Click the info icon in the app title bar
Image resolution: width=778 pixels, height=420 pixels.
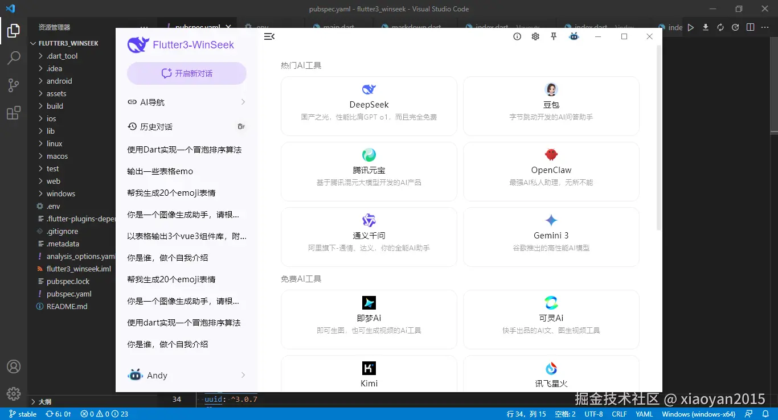(x=517, y=36)
